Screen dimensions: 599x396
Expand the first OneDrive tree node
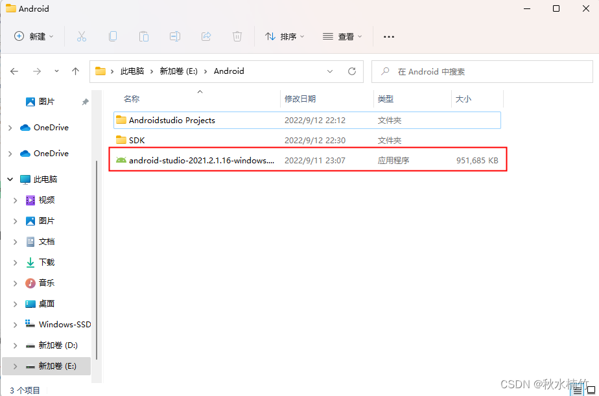pyautogui.click(x=10, y=128)
